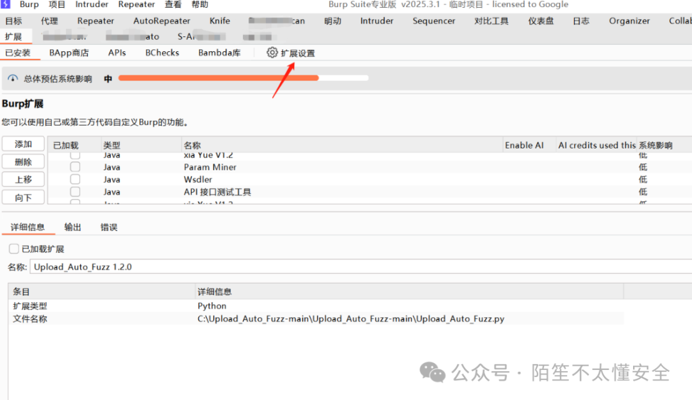692x400 pixels.
Task: Click the 添加 button to add extension
Action: (23, 143)
